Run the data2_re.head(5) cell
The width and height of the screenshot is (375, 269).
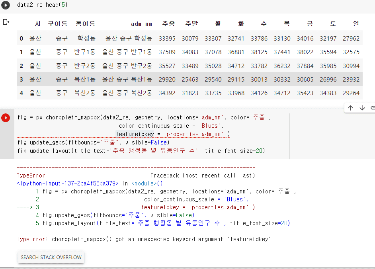(x=6, y=5)
